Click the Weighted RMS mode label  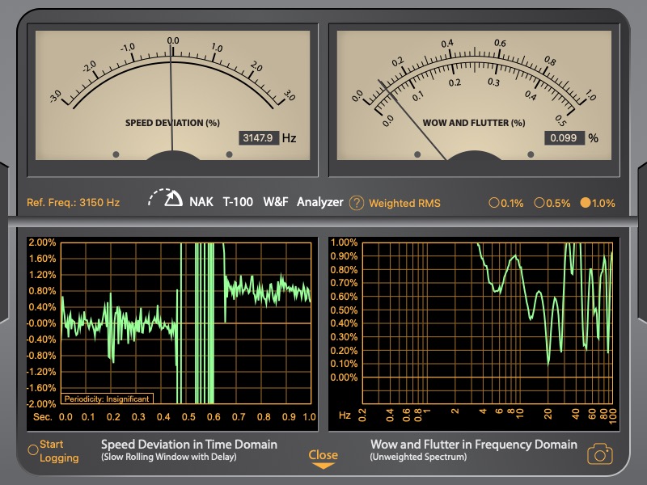point(404,203)
